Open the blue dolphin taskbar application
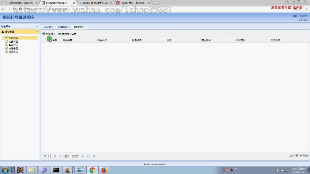Viewport: 310px width, 174px height. click(44, 170)
